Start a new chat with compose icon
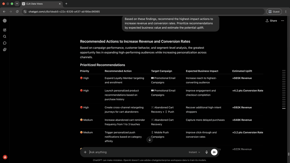This screenshot has height=163, width=290. (5, 30)
